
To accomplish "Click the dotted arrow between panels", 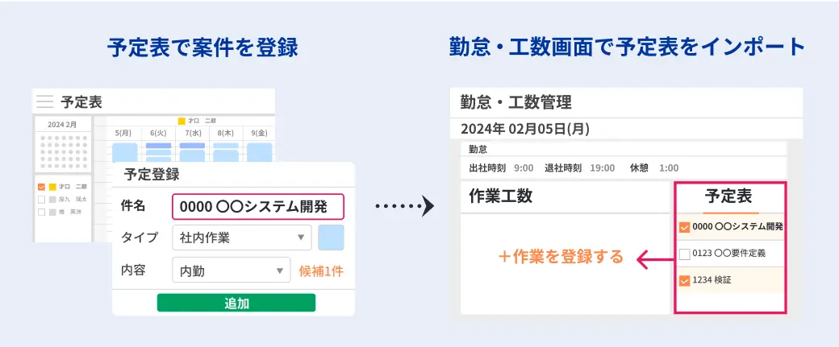I will click(404, 205).
